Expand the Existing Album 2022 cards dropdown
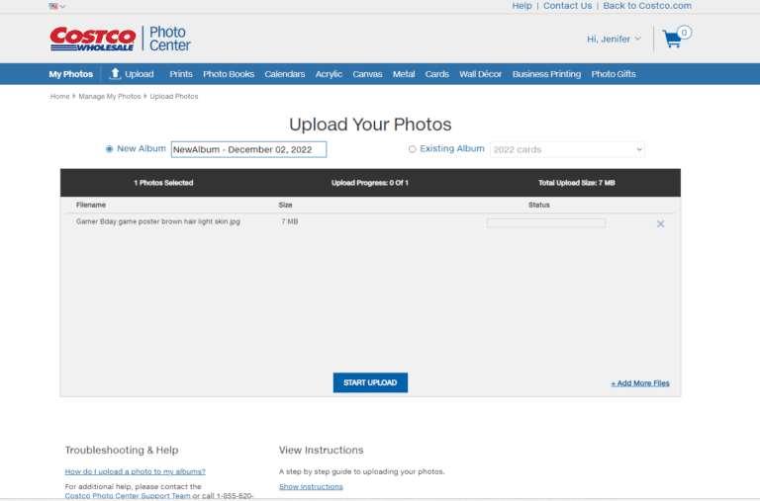 (x=567, y=149)
